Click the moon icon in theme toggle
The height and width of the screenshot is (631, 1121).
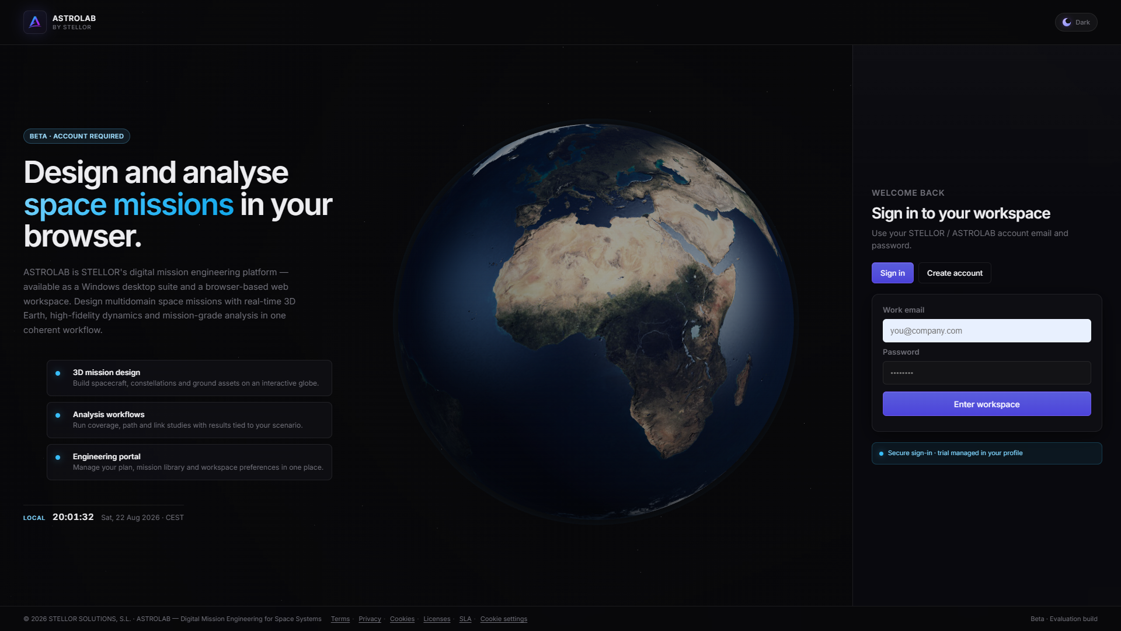[x=1067, y=22]
